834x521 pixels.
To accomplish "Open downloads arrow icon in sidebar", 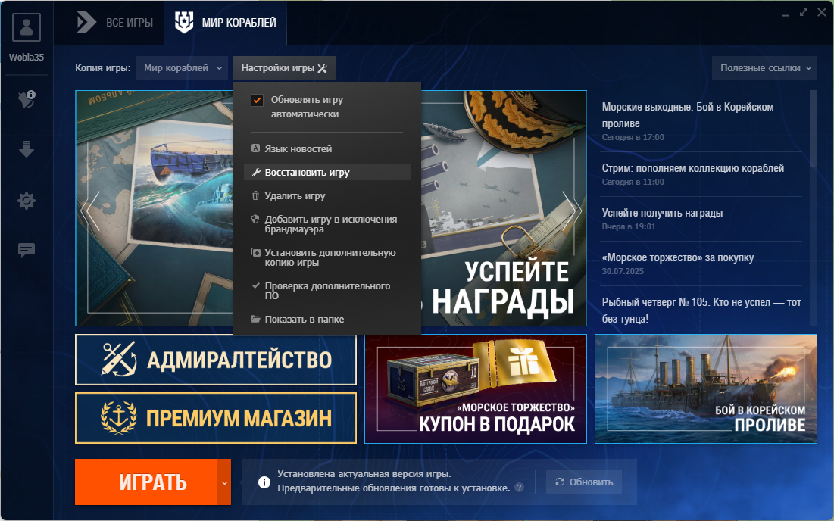I will click(27, 149).
